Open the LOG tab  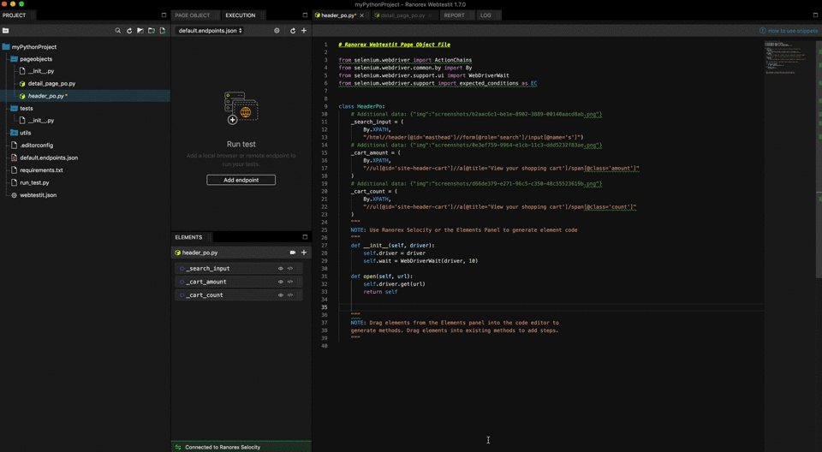486,15
